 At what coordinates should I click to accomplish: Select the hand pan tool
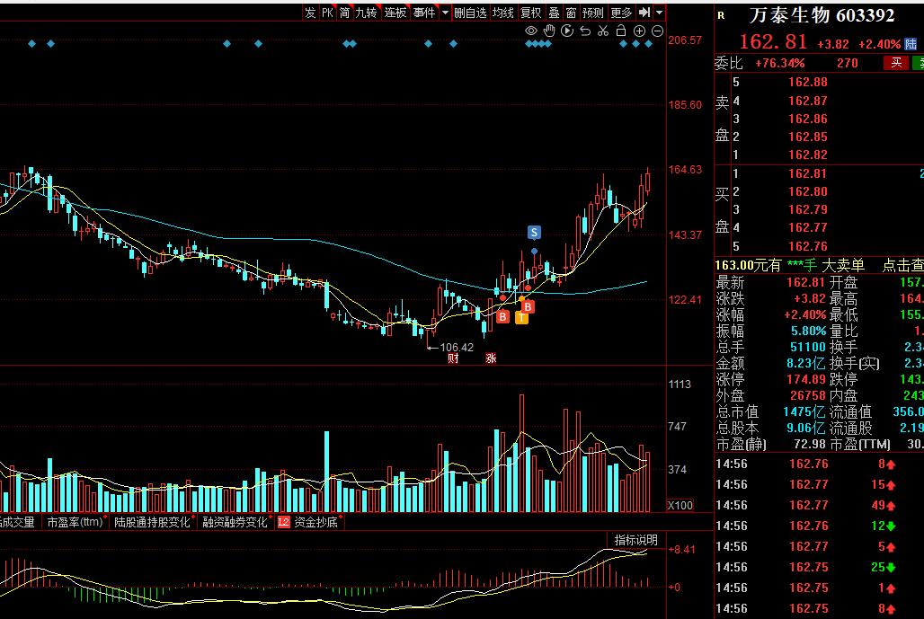click(x=549, y=31)
